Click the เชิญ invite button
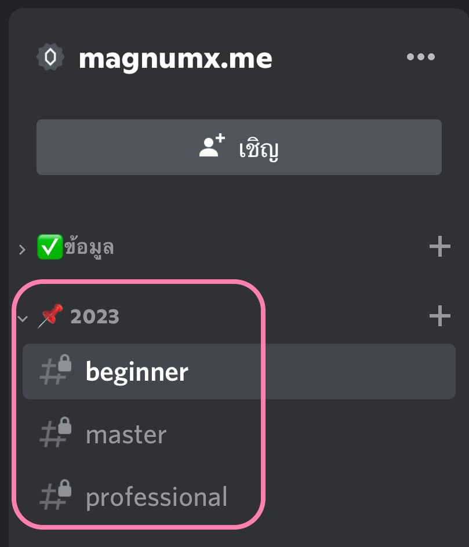 click(239, 147)
